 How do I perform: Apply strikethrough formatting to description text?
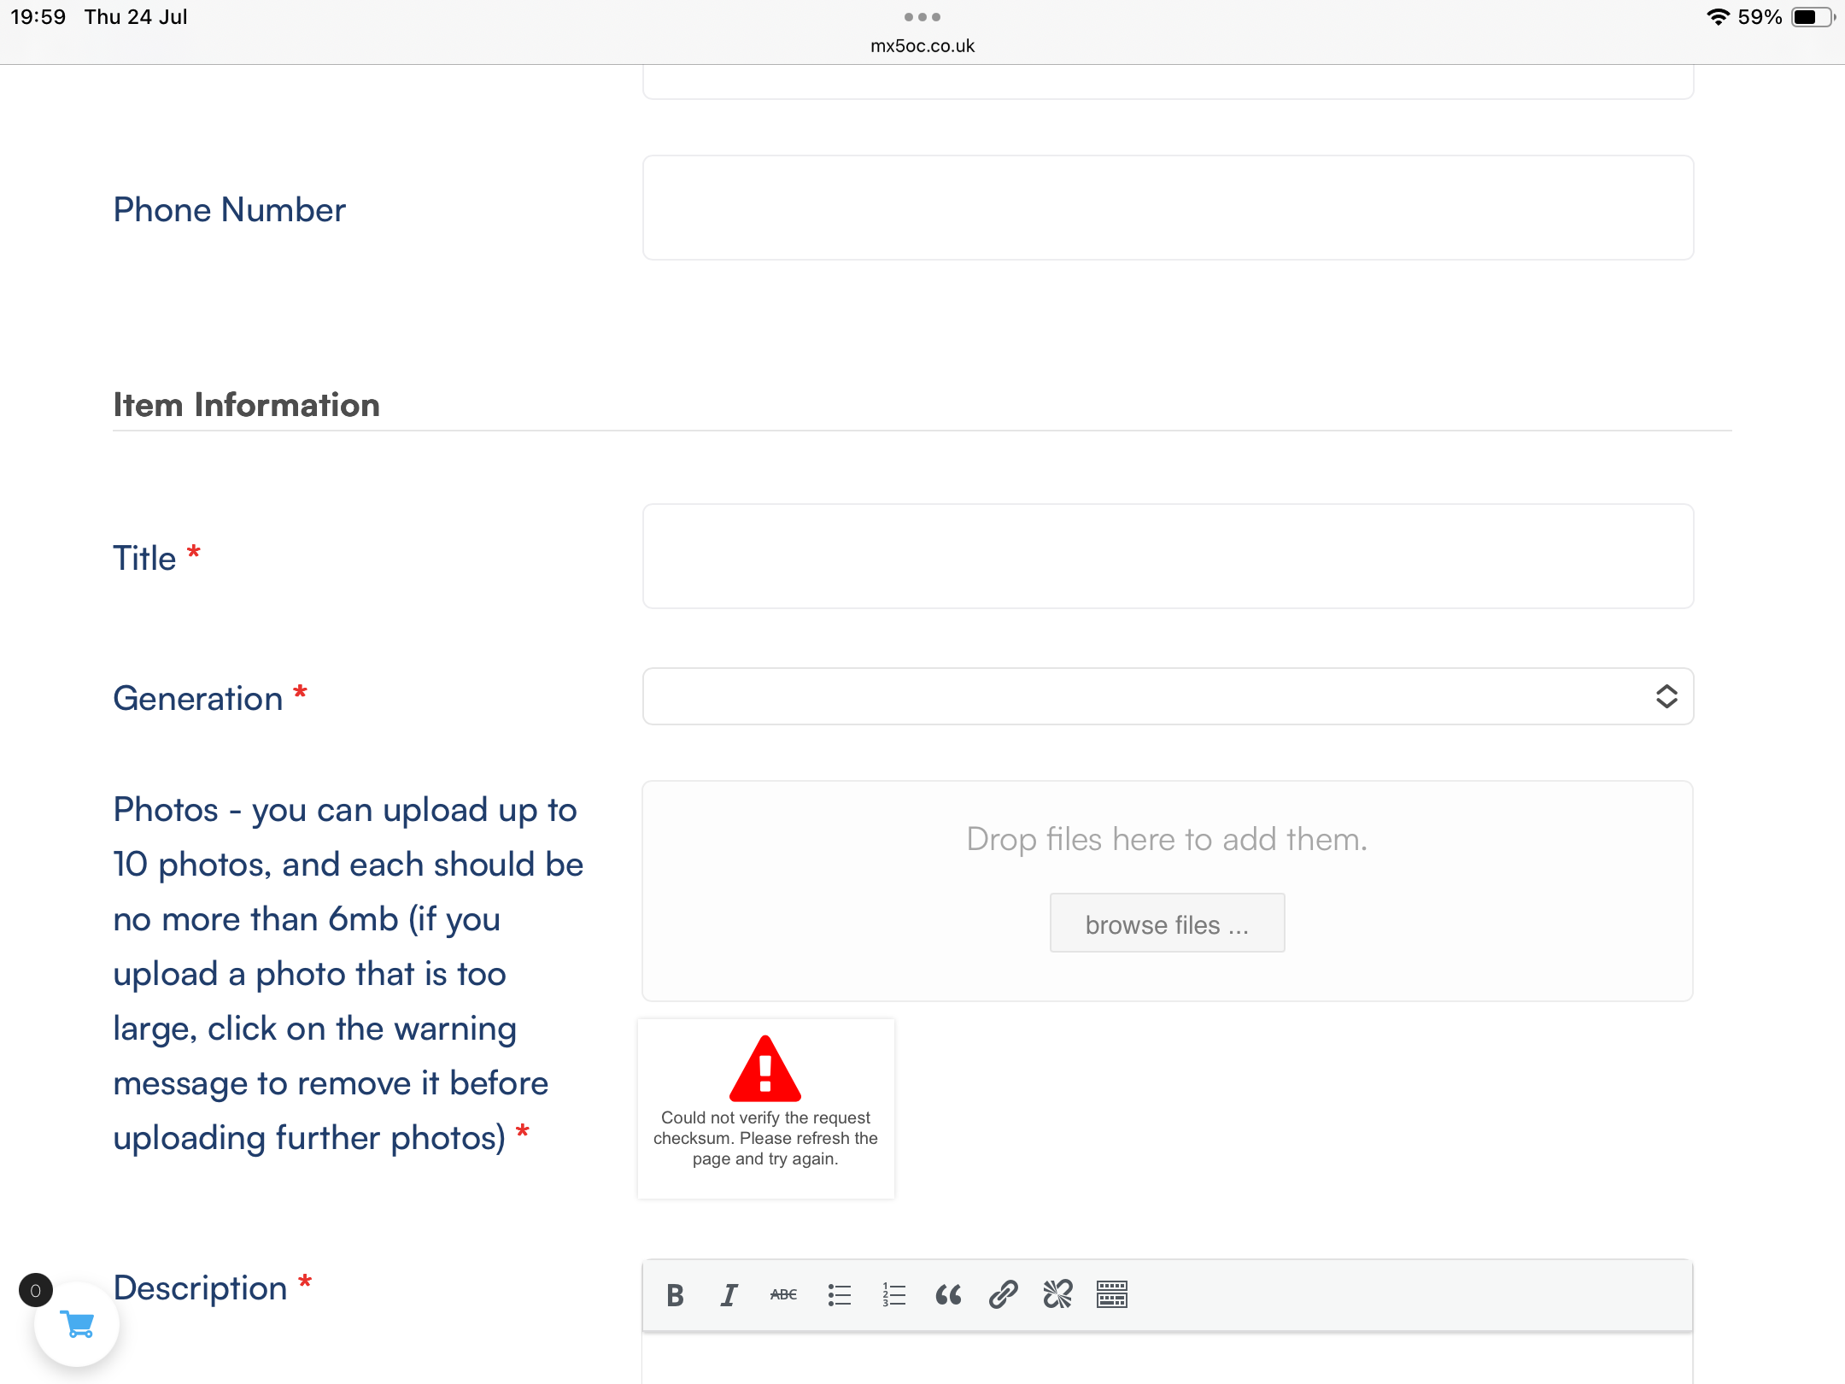pos(783,1295)
